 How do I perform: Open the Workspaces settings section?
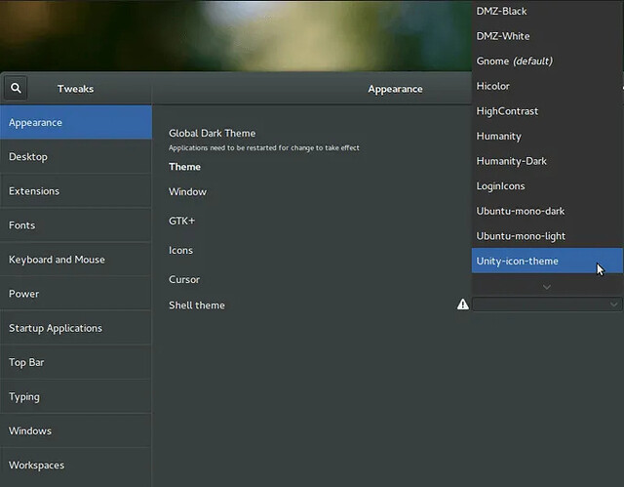click(x=76, y=466)
